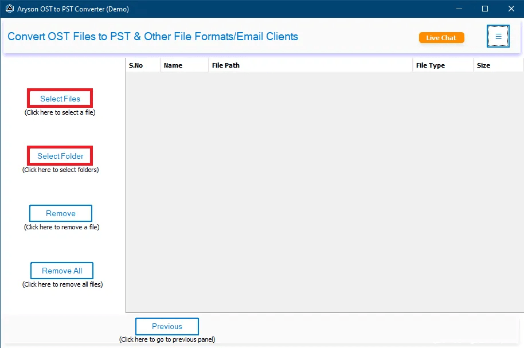
Task: Go back using the Previous button
Action: [x=167, y=326]
